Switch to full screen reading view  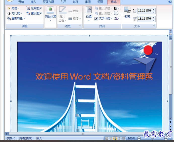click(111, 138)
